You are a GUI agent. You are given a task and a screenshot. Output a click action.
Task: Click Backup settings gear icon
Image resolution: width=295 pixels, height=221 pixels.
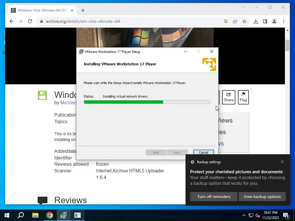(192, 162)
